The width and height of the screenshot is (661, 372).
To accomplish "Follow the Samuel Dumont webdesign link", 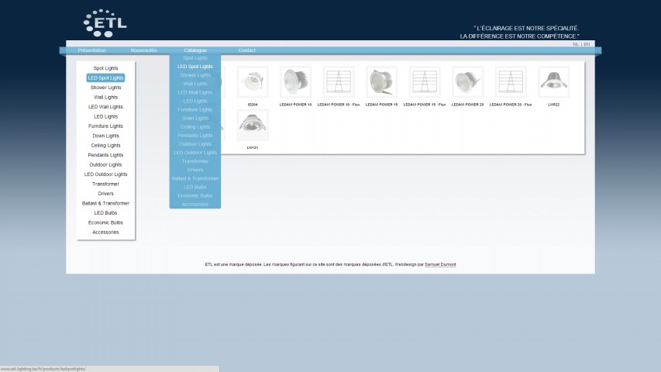I will tap(440, 264).
